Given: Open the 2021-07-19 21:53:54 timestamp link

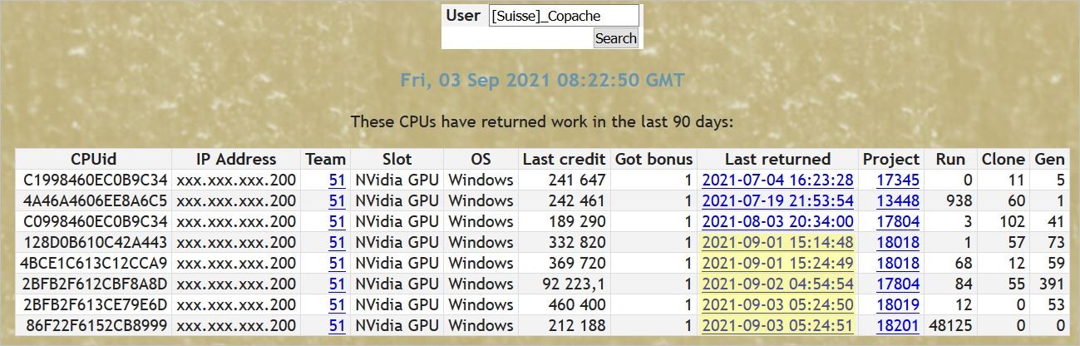Looking at the screenshot, I should [x=777, y=200].
